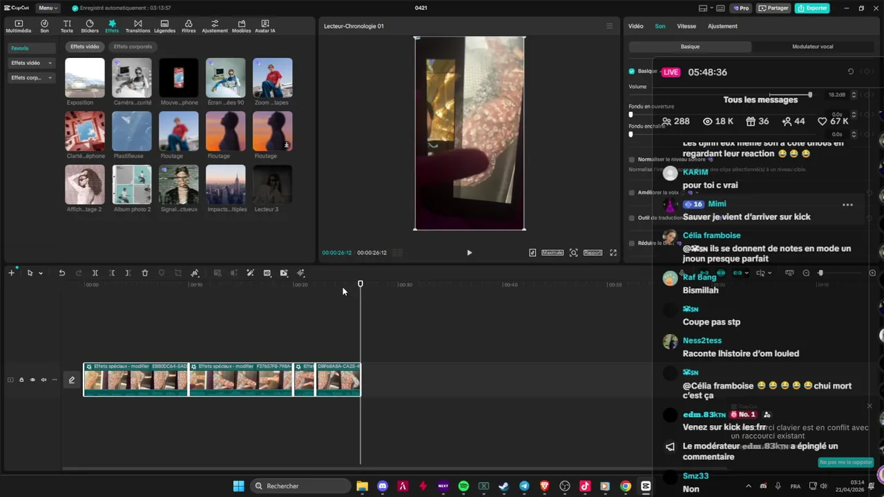
Task: Select the Modulateur vocal tab
Action: 812,47
